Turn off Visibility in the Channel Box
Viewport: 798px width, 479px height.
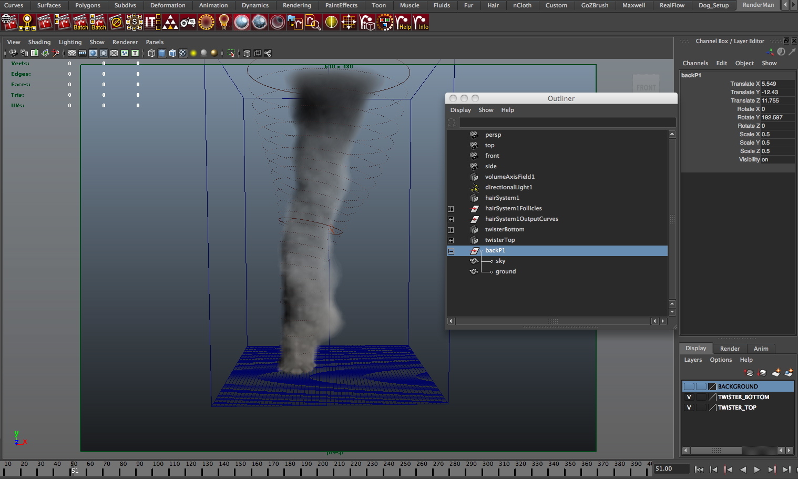coord(765,159)
